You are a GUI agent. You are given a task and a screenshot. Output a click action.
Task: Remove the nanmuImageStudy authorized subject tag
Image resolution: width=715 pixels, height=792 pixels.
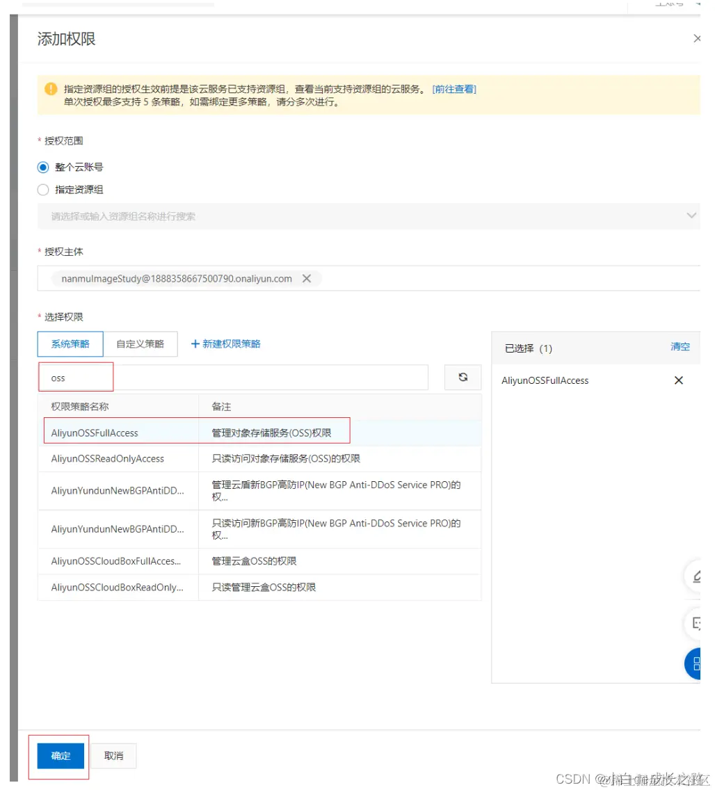(306, 278)
